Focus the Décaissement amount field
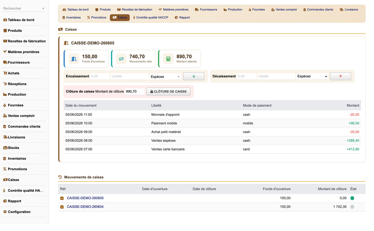 pyautogui.click(x=247, y=76)
